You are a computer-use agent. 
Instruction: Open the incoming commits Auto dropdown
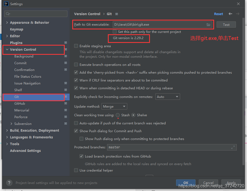pyautogui.click(x=168, y=97)
